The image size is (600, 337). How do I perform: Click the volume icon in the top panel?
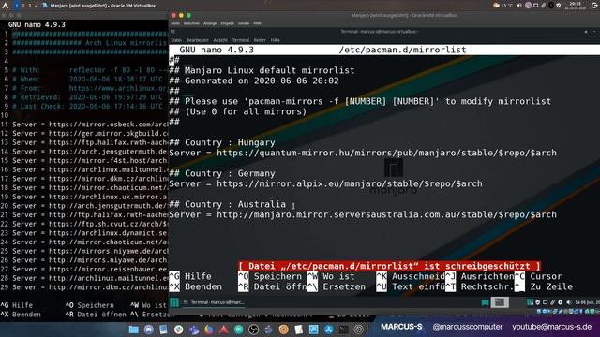(x=519, y=6)
